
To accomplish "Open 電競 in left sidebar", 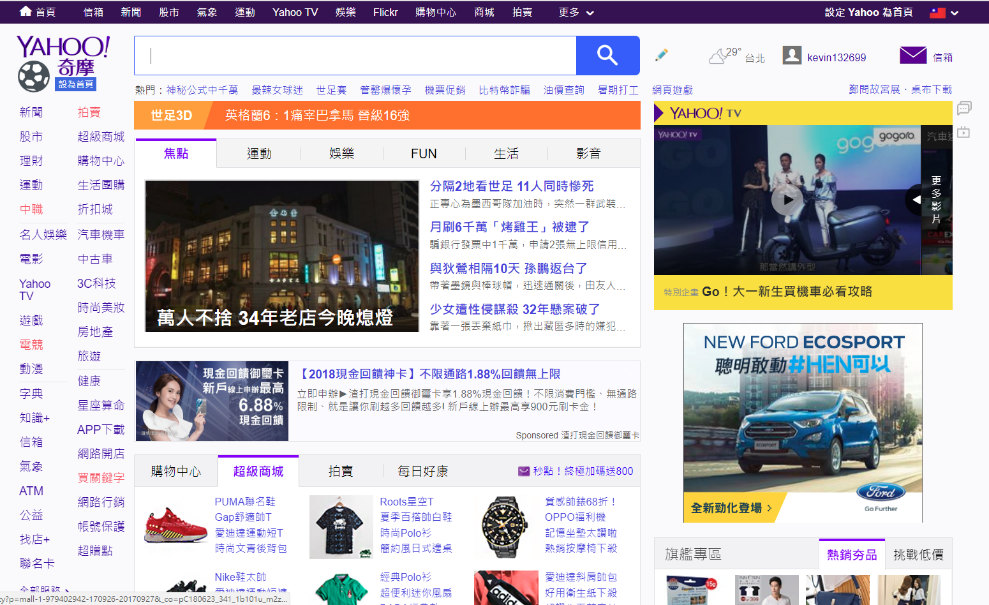I will tap(31, 345).
